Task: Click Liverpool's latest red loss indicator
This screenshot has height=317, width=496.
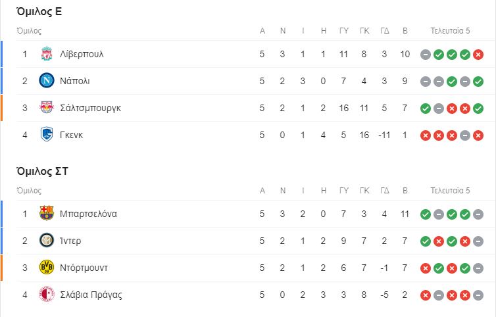Action: pyautogui.click(x=478, y=55)
